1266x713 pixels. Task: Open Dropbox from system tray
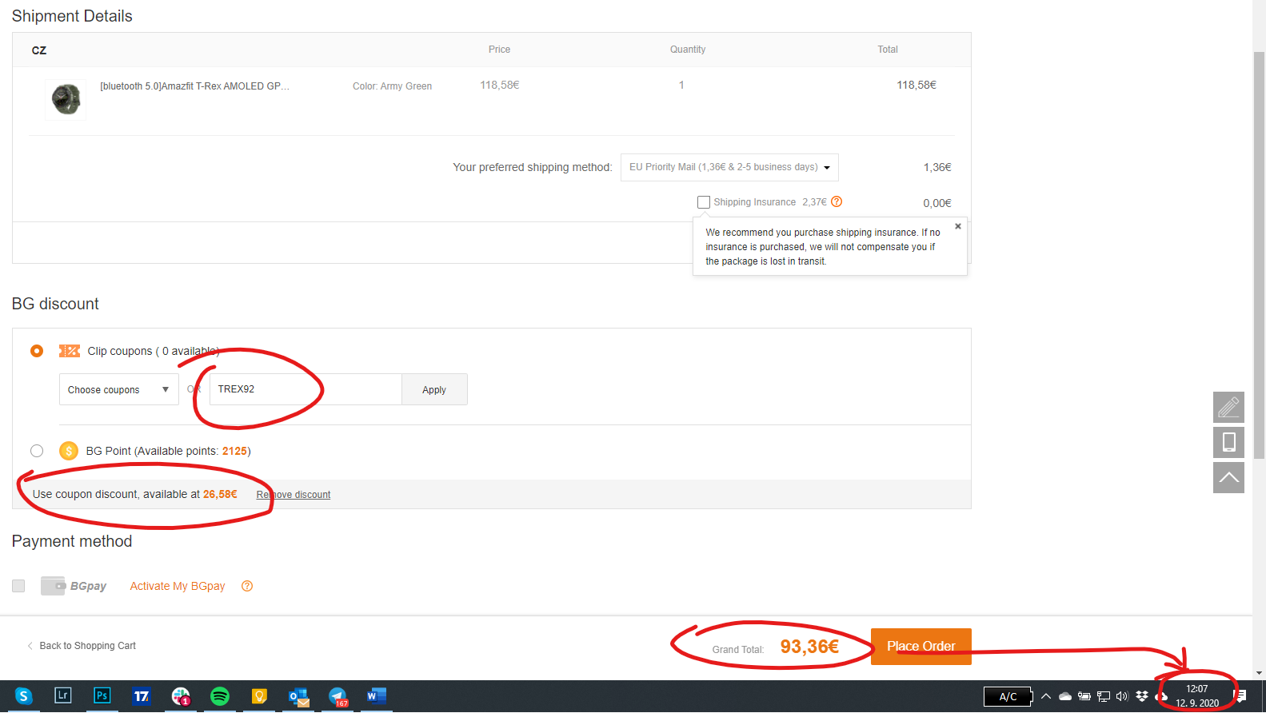click(1142, 696)
